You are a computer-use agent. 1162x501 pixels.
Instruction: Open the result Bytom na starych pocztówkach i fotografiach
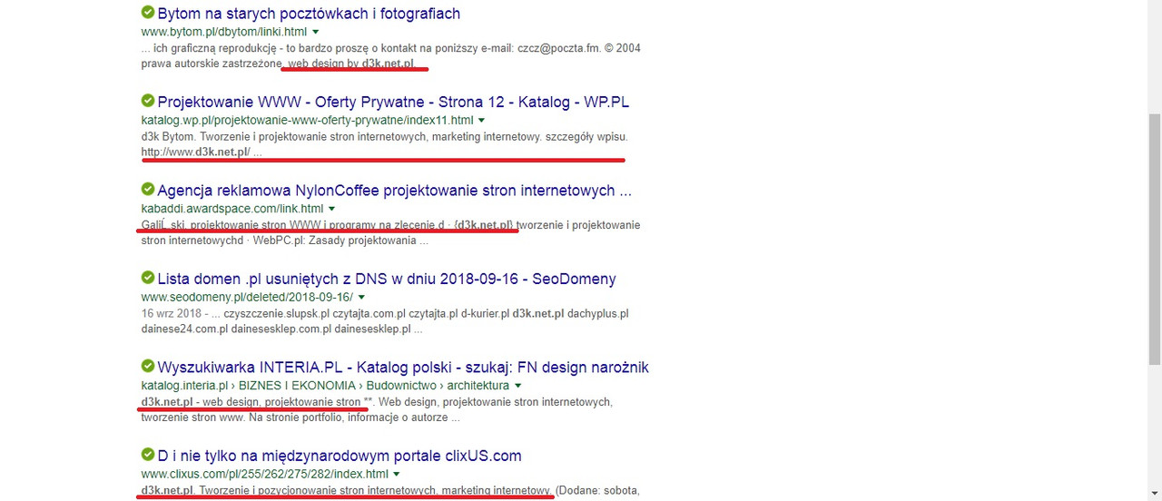tap(309, 14)
